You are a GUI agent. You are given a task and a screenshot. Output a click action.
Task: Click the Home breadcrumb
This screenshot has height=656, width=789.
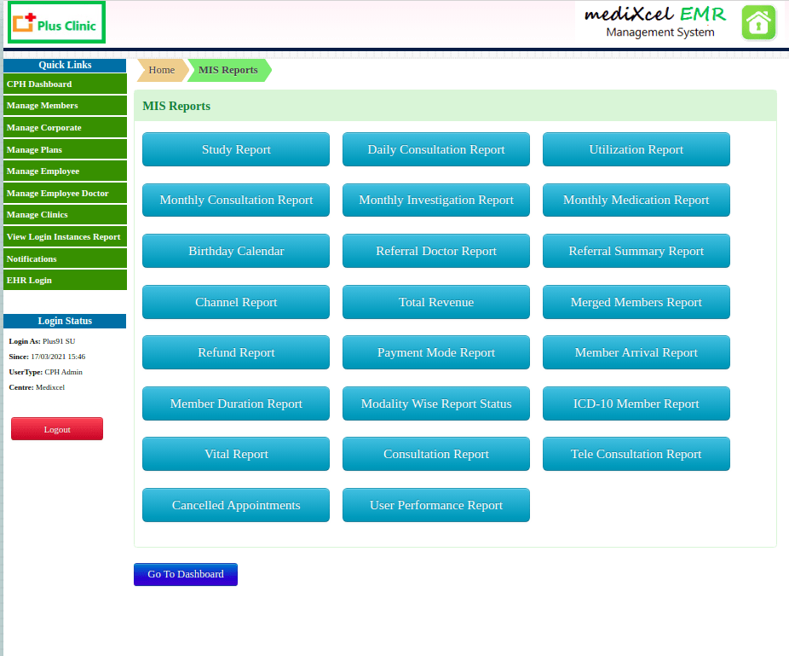[x=162, y=70]
